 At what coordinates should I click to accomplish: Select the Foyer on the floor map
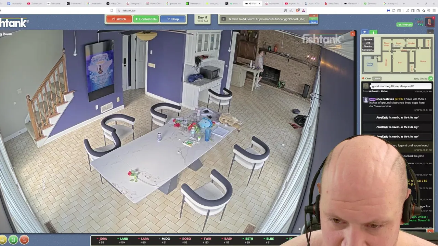pos(399,43)
